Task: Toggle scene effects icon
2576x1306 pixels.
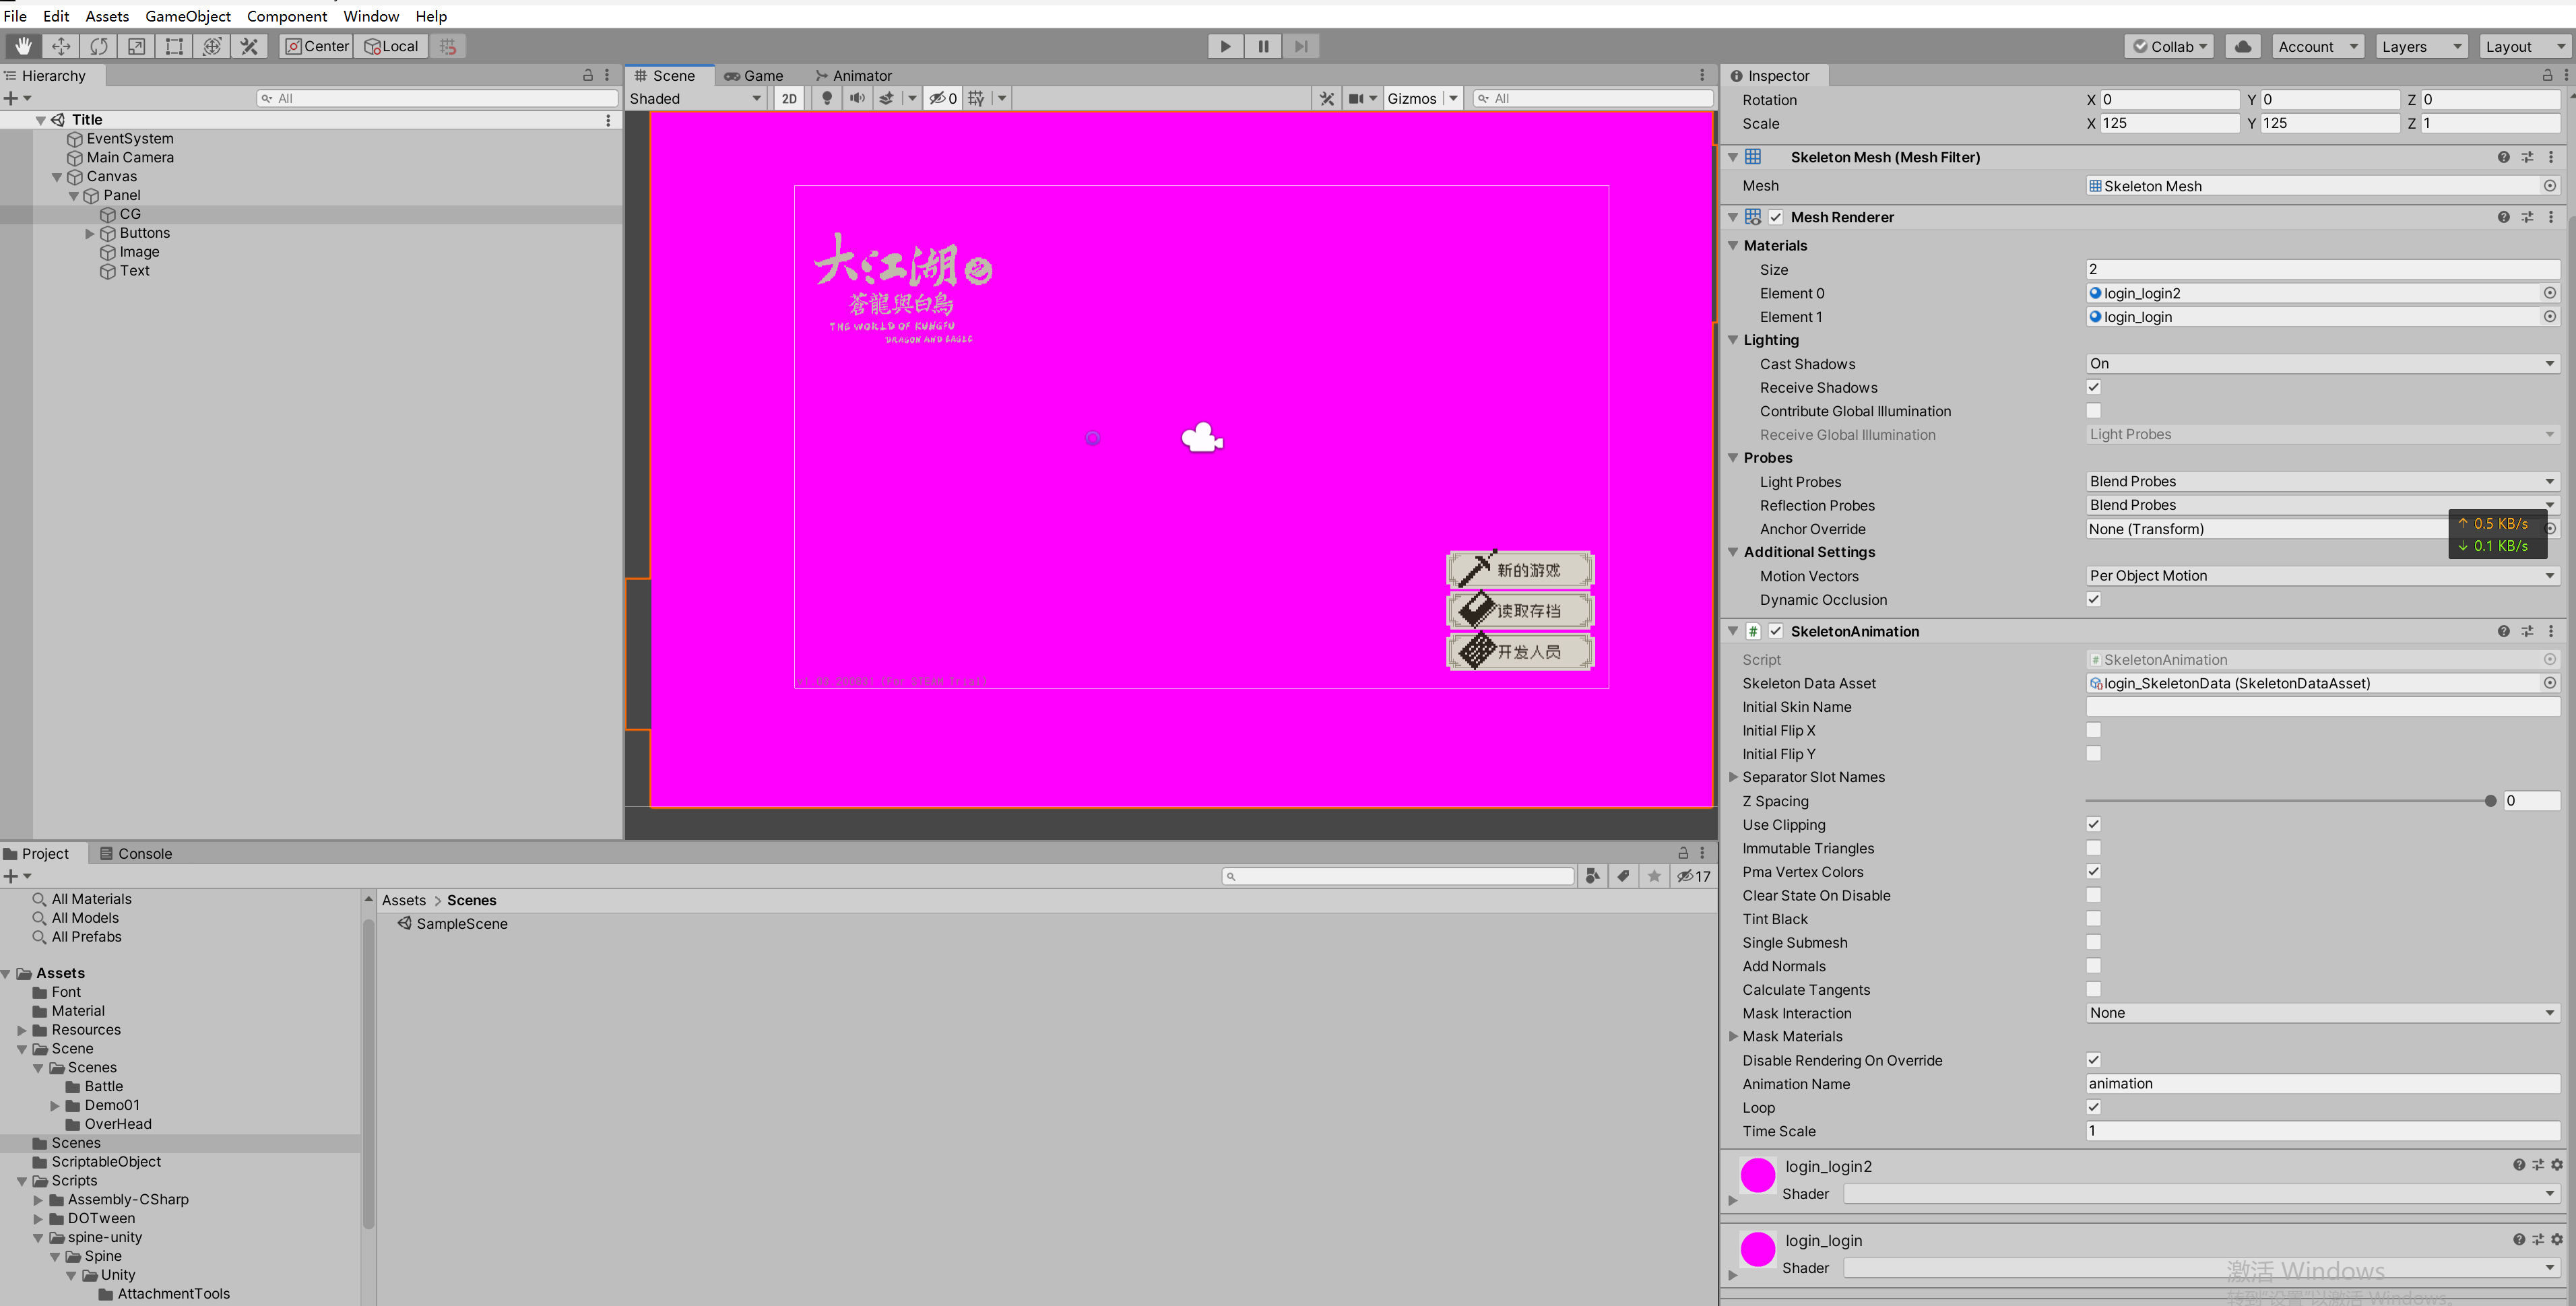Action: 886,98
